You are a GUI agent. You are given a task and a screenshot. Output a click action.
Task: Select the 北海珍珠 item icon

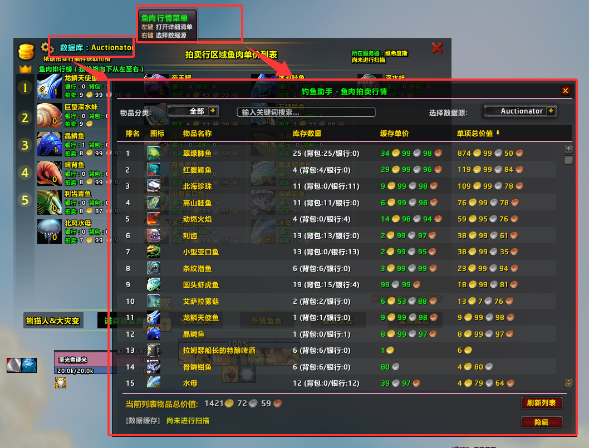pos(153,186)
